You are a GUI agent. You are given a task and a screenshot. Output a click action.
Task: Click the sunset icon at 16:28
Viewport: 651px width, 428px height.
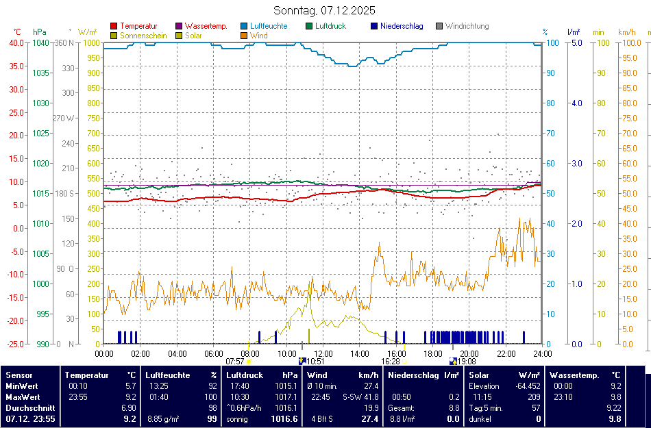pyautogui.click(x=404, y=361)
